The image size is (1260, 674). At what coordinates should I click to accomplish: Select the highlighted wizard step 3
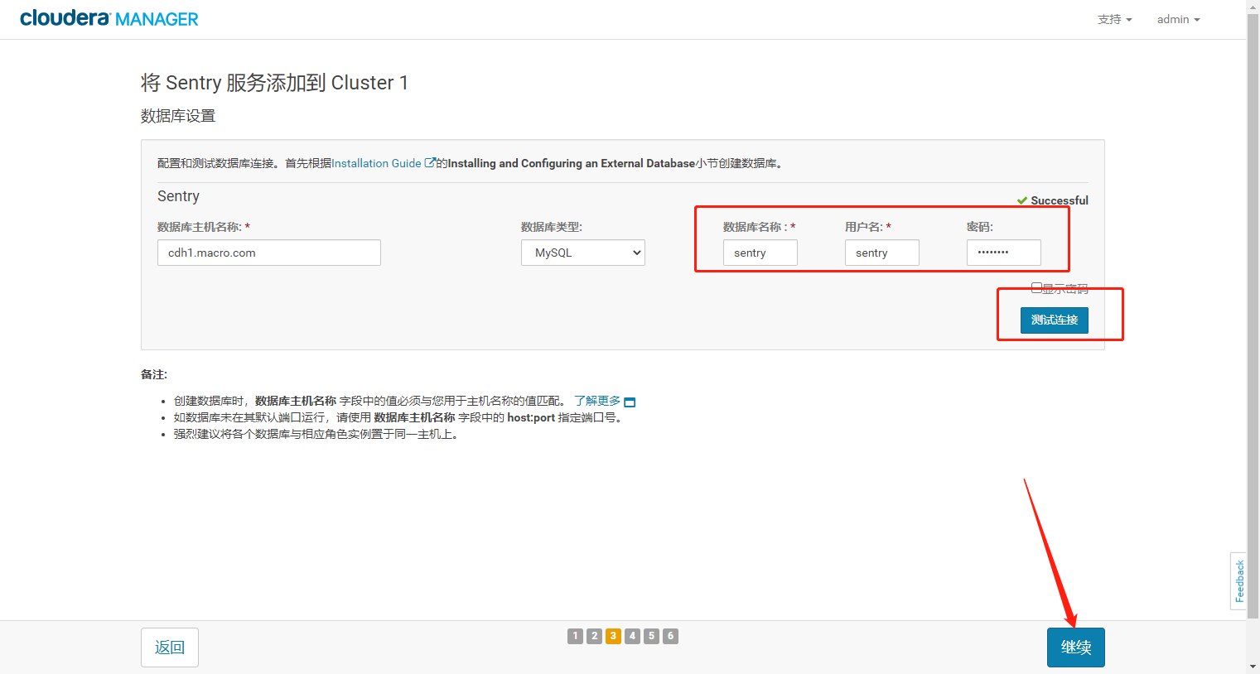click(x=613, y=636)
